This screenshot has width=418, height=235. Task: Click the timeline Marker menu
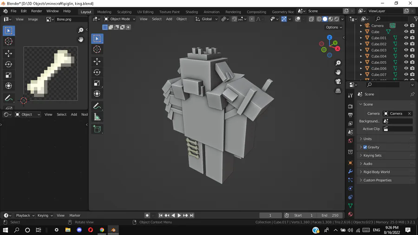[75, 215]
